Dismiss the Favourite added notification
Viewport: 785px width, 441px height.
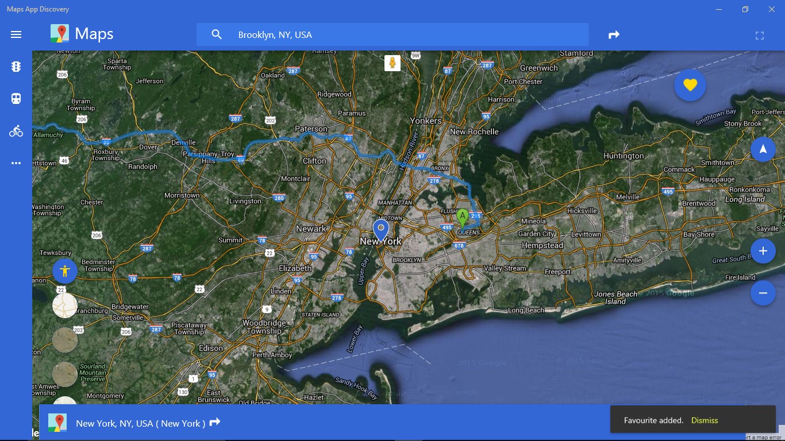click(x=704, y=420)
